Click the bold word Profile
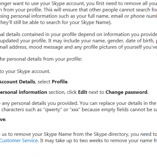Viewport: 157px width, 157px height. click(x=60, y=82)
